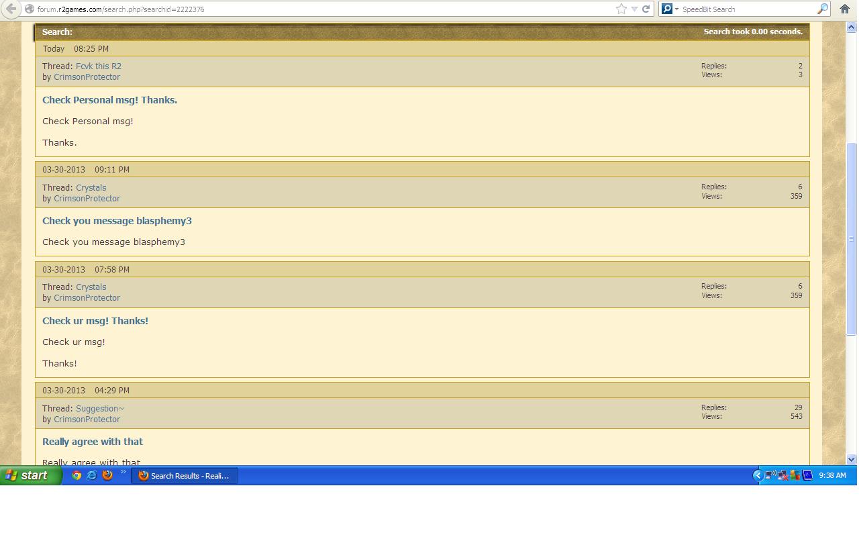
Task: Launch Internet Explorer from quick launch
Action: tap(92, 475)
